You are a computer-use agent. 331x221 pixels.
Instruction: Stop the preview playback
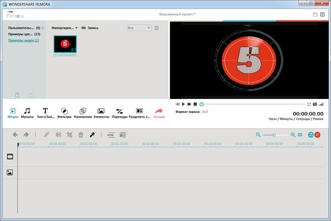[195, 104]
